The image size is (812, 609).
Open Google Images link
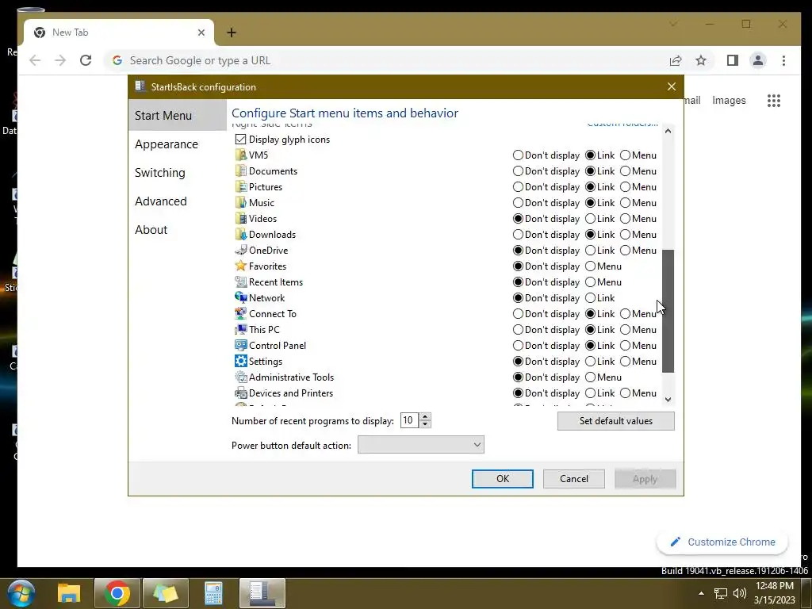coord(729,101)
